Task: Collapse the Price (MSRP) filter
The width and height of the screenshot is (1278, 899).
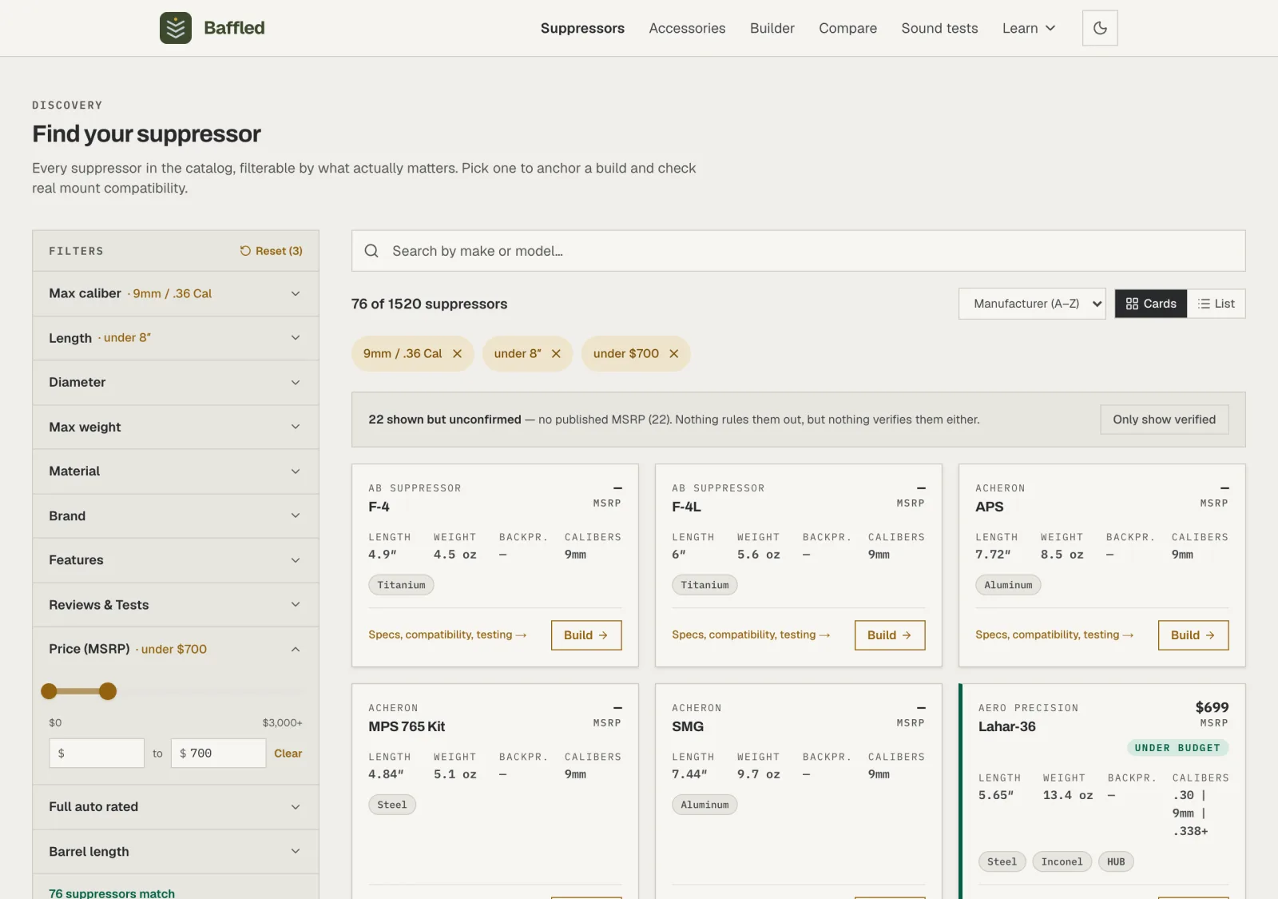Action: point(176,649)
